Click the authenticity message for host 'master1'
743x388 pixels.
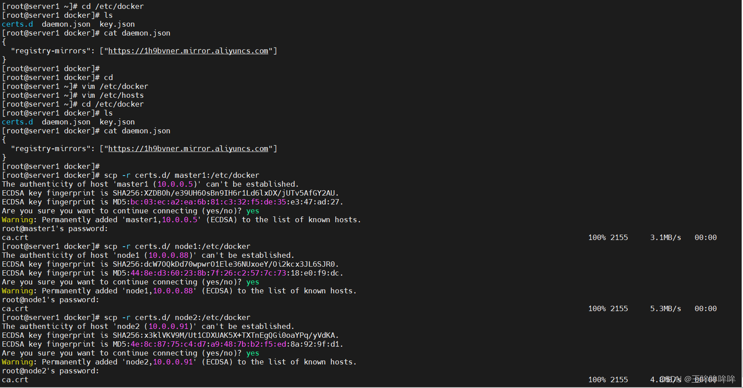click(x=150, y=184)
